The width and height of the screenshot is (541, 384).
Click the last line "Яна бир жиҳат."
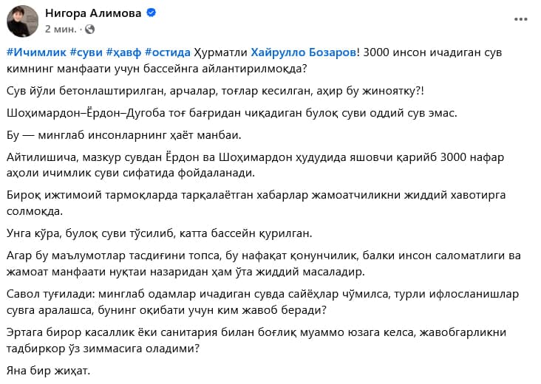coord(48,371)
